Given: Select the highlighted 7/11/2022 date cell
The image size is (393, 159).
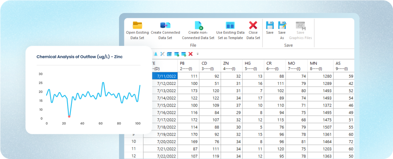Looking at the screenshot, I should click(164, 76).
